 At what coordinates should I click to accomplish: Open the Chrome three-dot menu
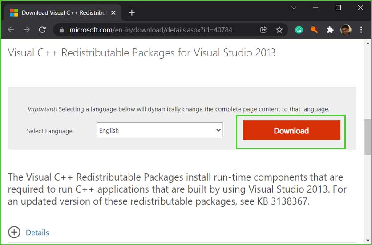coord(361,30)
